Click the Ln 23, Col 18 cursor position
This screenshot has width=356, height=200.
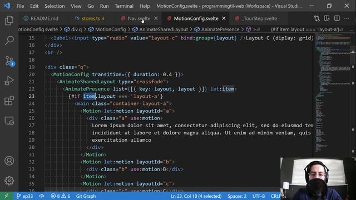pyautogui.click(x=196, y=196)
